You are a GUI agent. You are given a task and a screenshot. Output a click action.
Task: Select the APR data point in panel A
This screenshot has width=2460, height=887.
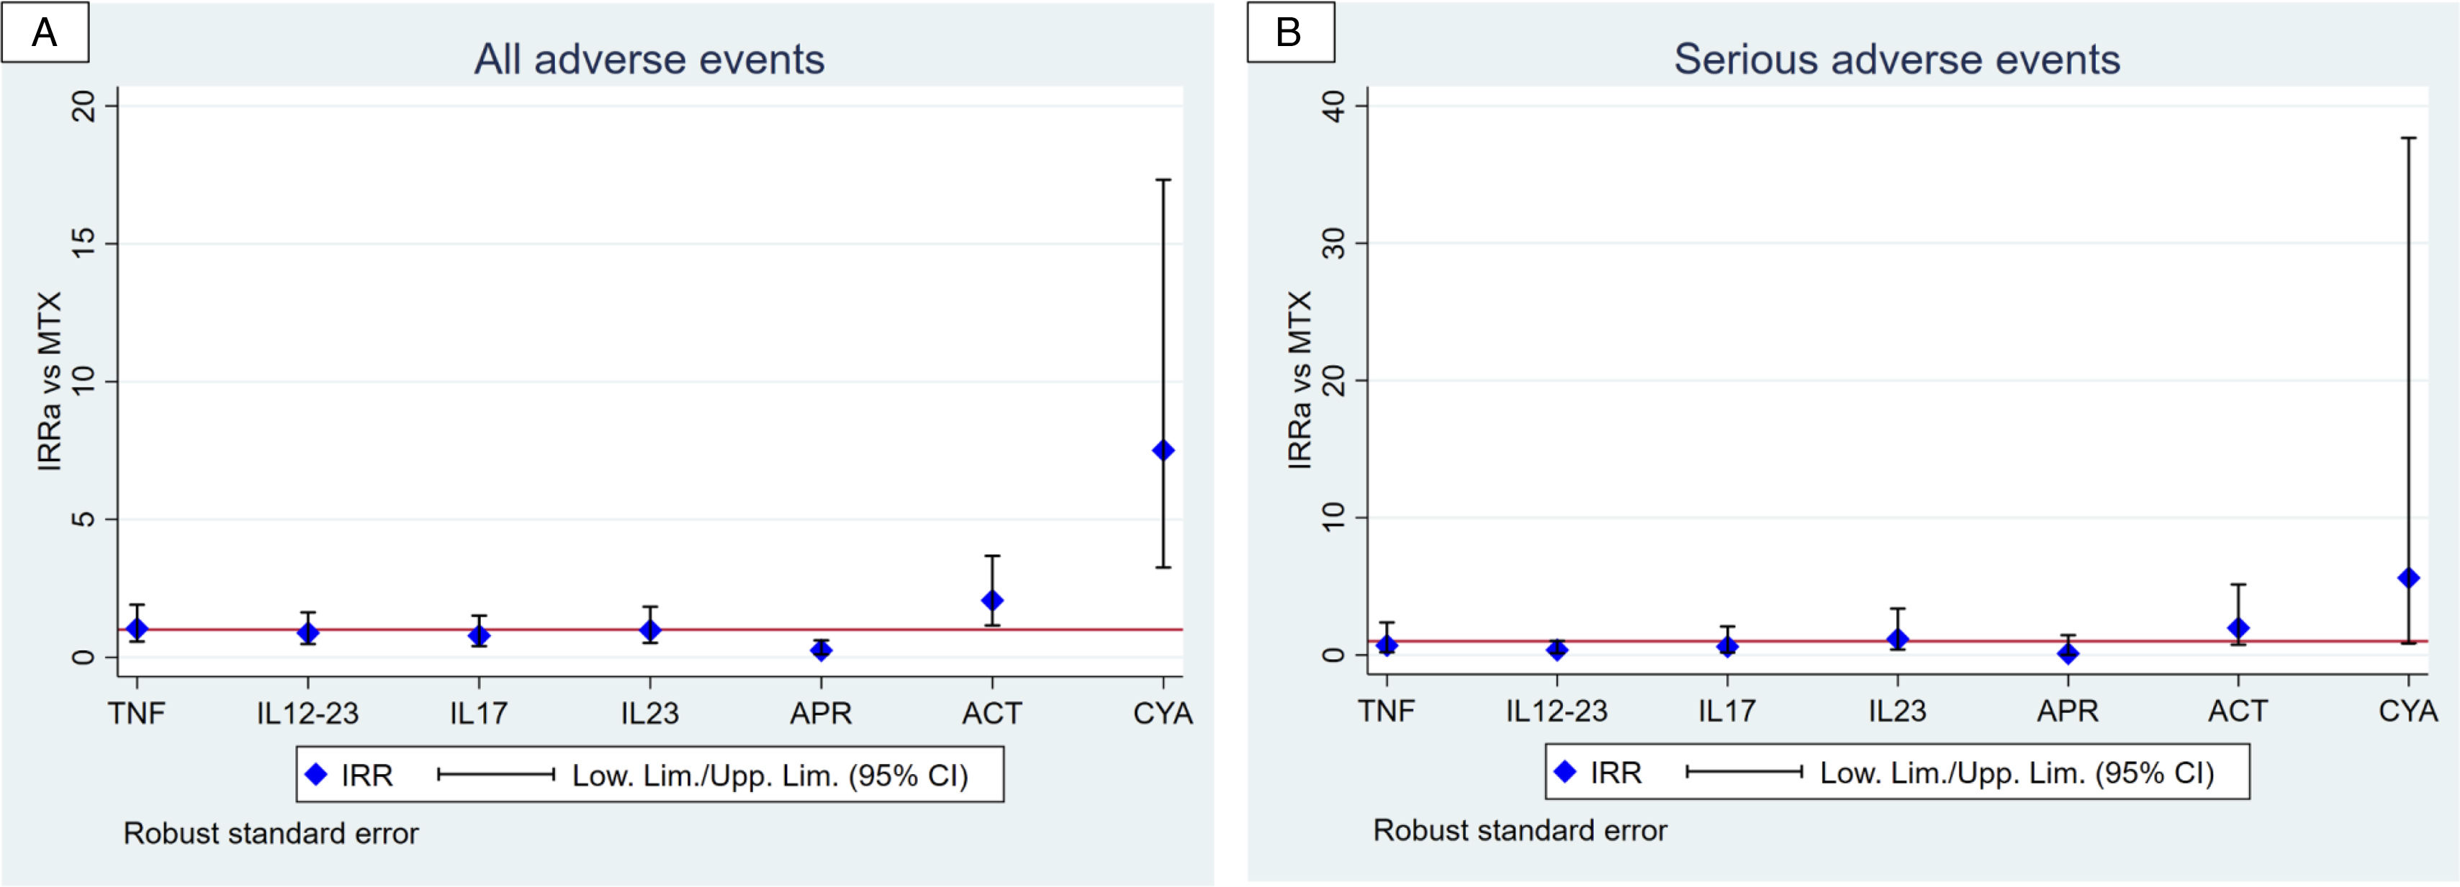821,650
